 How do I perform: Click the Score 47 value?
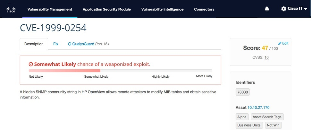coord(265,48)
